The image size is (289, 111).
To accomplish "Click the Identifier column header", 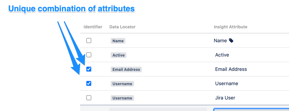I will pyautogui.click(x=93, y=27).
